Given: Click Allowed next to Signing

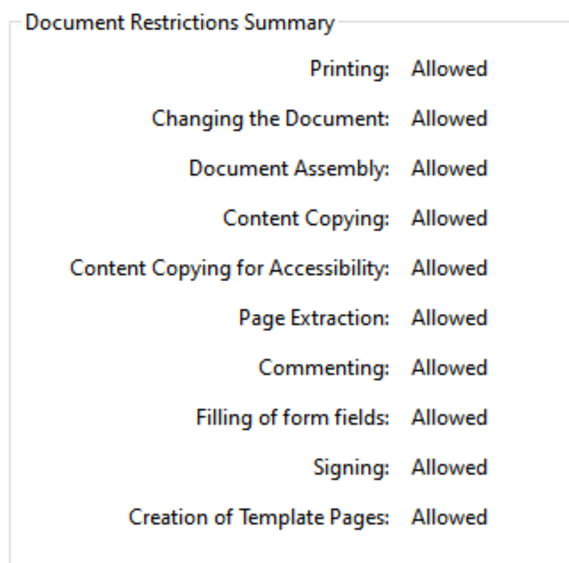Looking at the screenshot, I should coord(449,467).
